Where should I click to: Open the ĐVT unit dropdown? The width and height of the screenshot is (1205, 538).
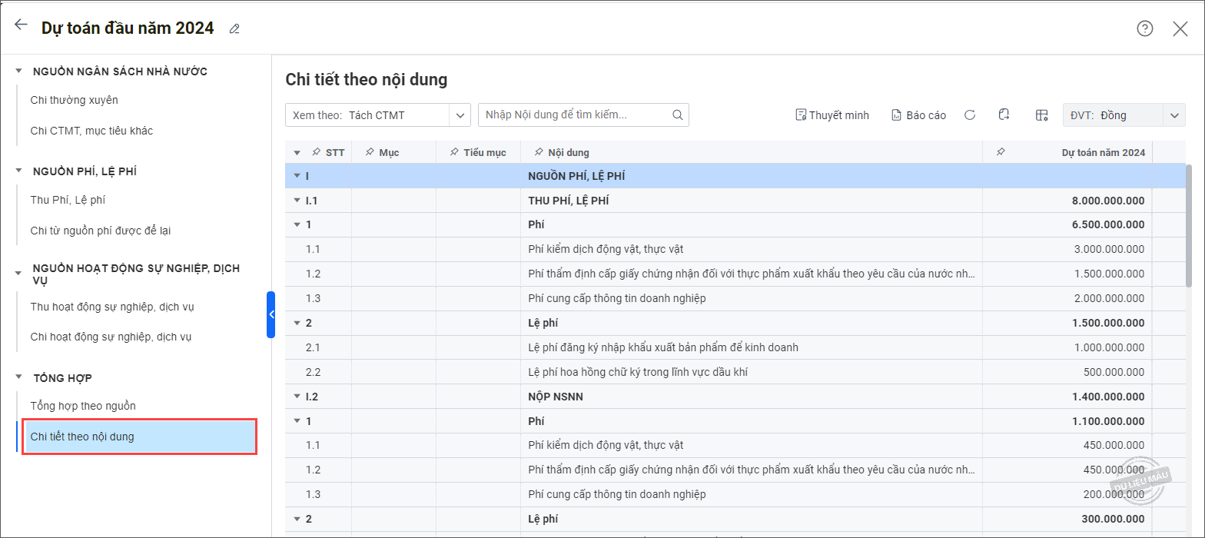tap(1173, 115)
